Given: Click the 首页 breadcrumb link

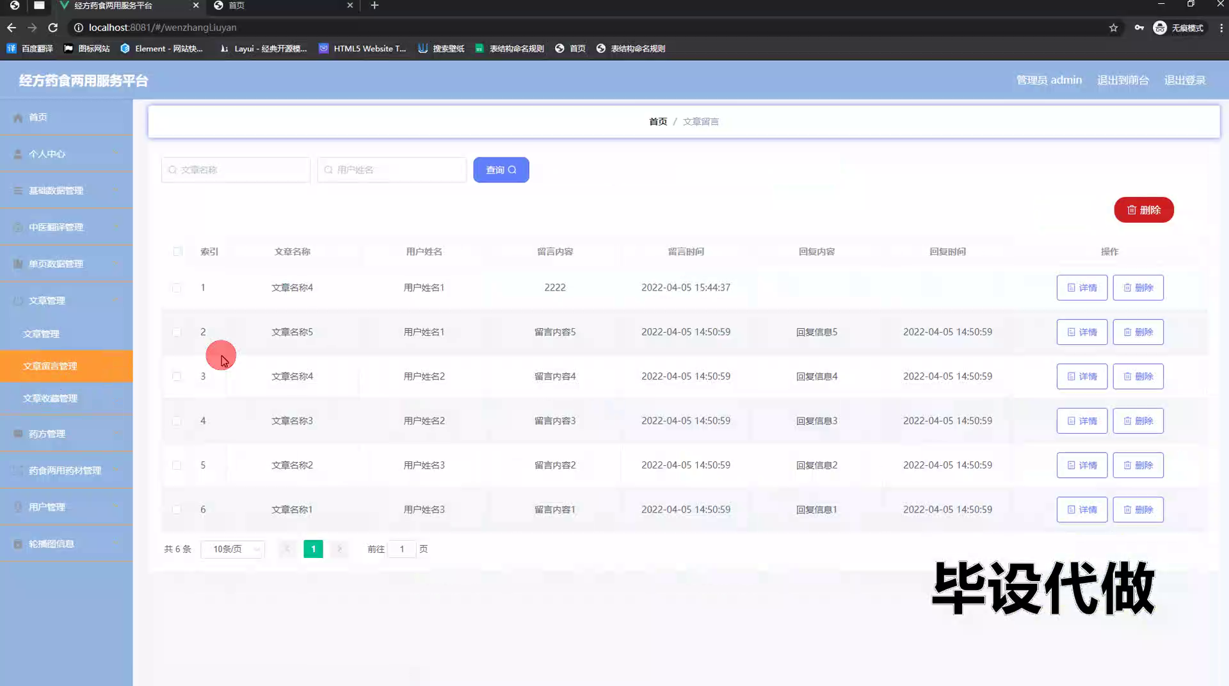Looking at the screenshot, I should (x=658, y=122).
